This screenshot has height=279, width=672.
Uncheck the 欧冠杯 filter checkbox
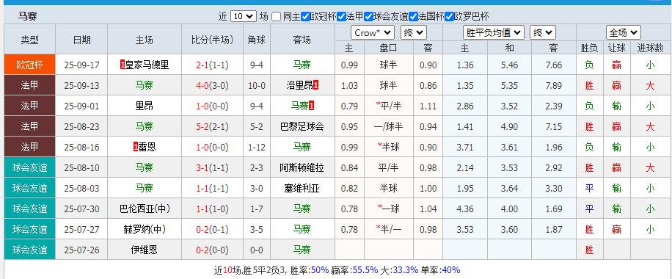(305, 17)
